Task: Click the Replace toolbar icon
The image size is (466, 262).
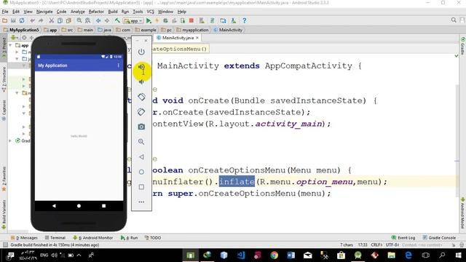Action: pos(87,20)
